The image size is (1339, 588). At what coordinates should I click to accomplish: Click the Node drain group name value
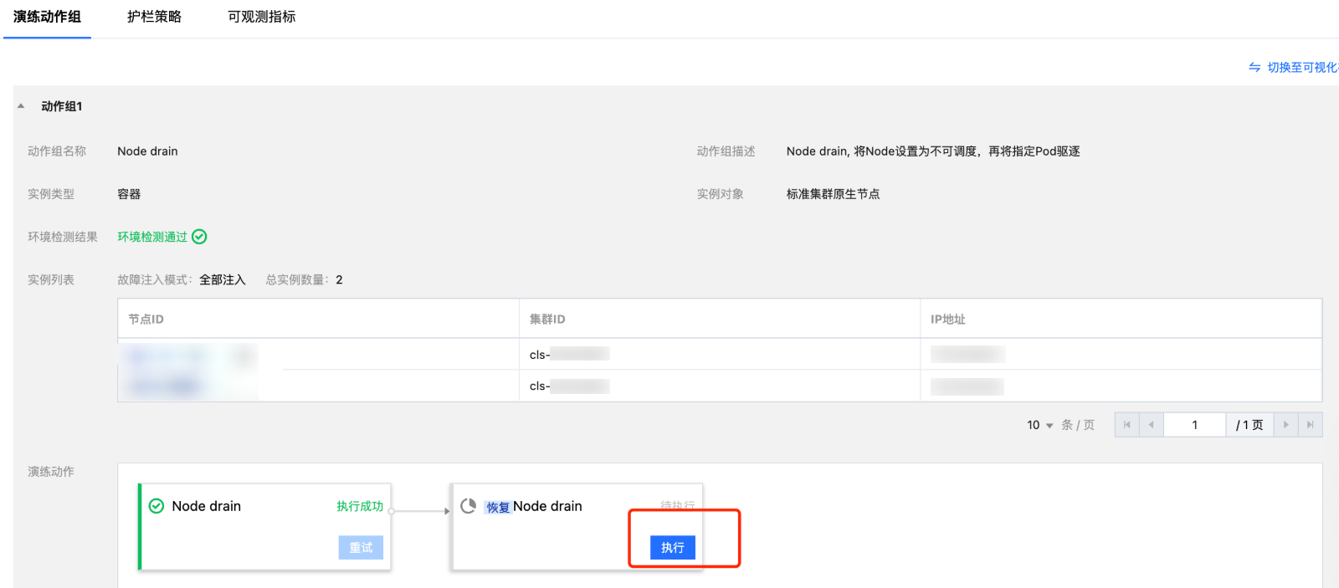[147, 151]
